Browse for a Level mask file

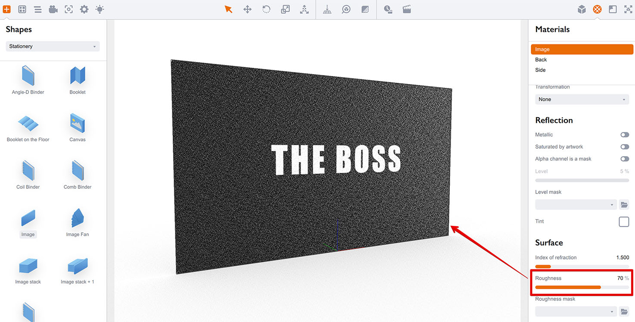click(x=624, y=204)
